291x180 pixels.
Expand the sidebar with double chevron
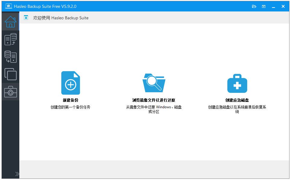click(x=17, y=174)
